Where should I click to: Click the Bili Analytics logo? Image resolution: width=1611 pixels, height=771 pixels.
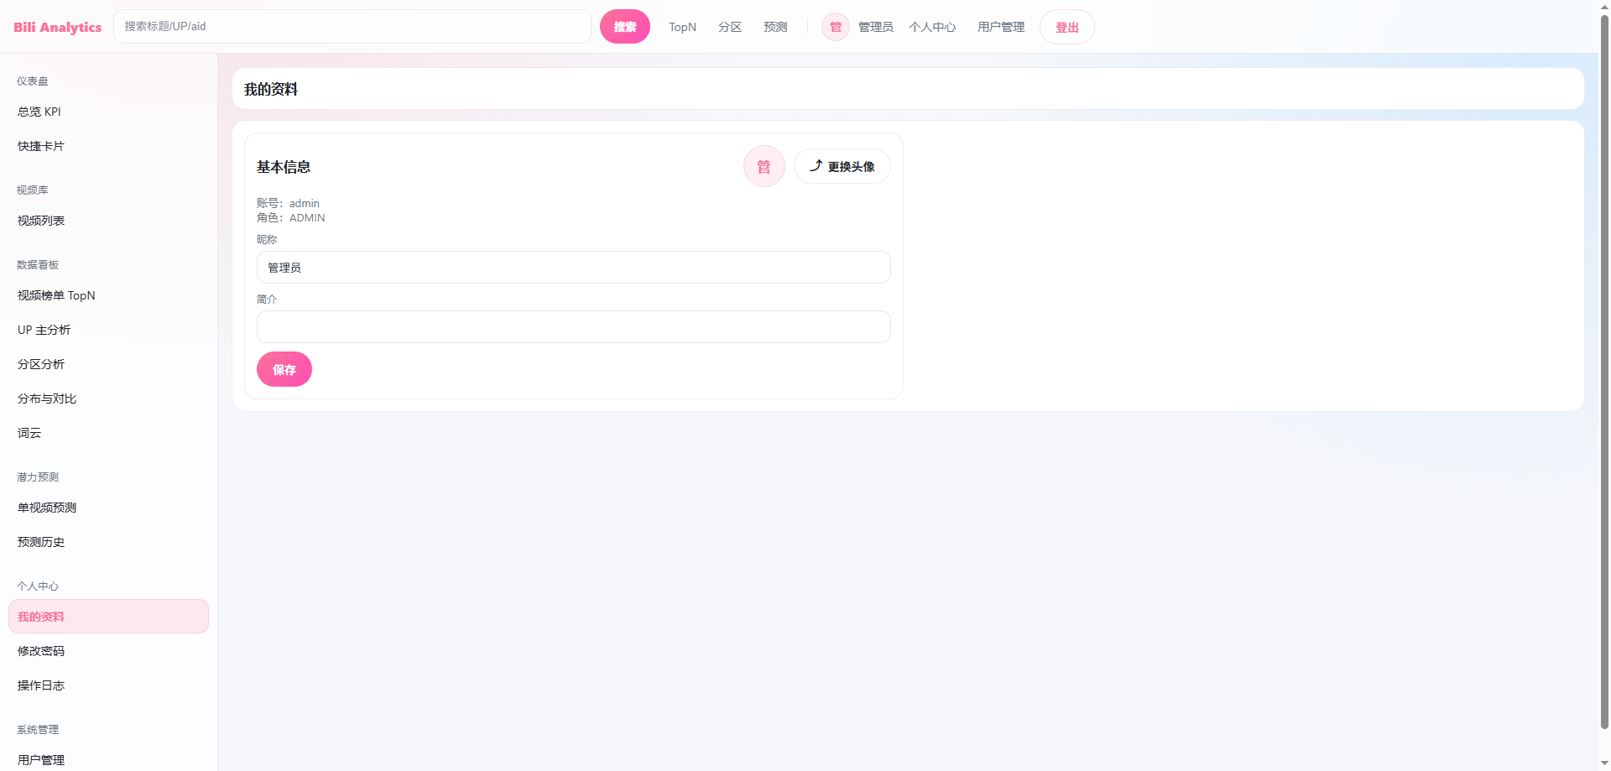pyautogui.click(x=57, y=27)
